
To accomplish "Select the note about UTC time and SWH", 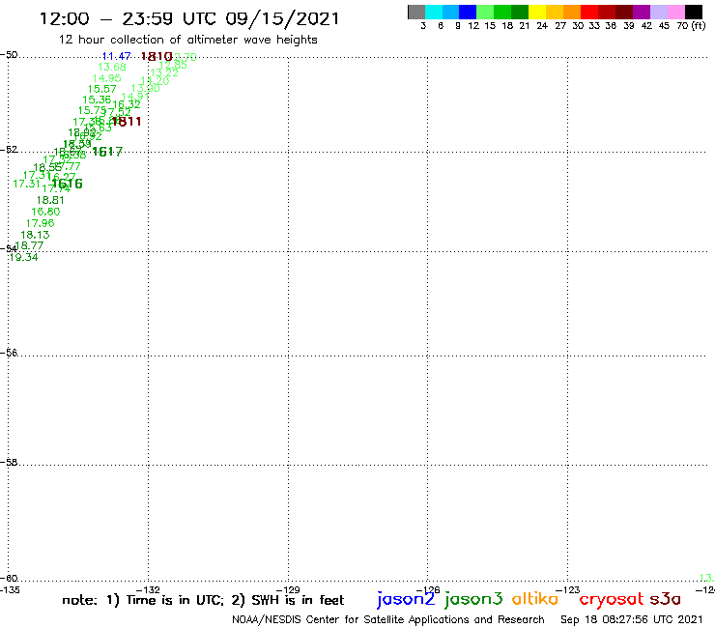I will 203,600.
